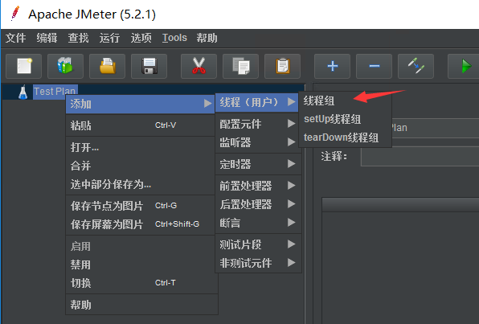Expand all nodes with plus icon
This screenshot has height=324, width=479.
pos(333,66)
